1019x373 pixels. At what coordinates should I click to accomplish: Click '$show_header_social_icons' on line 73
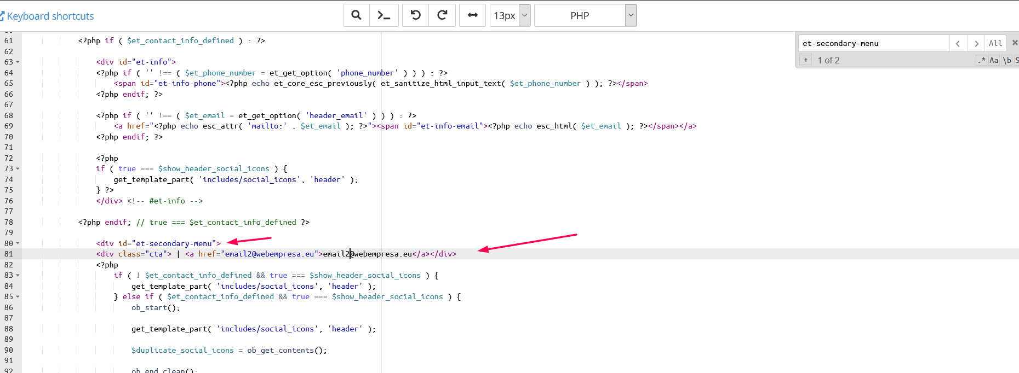coord(214,168)
